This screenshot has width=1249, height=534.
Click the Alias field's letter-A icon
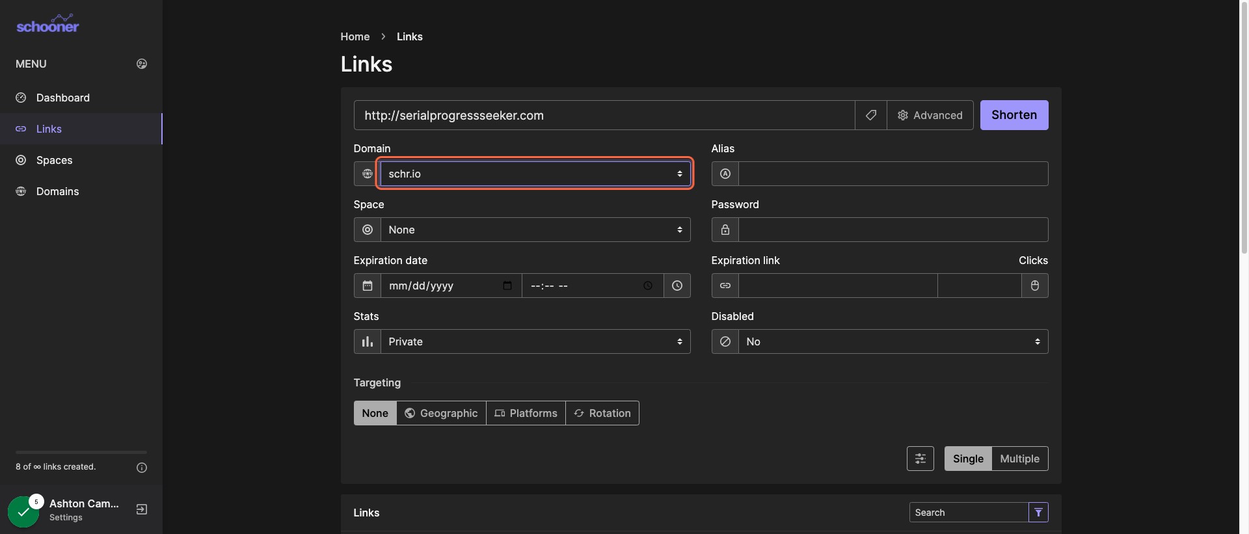[x=725, y=174]
